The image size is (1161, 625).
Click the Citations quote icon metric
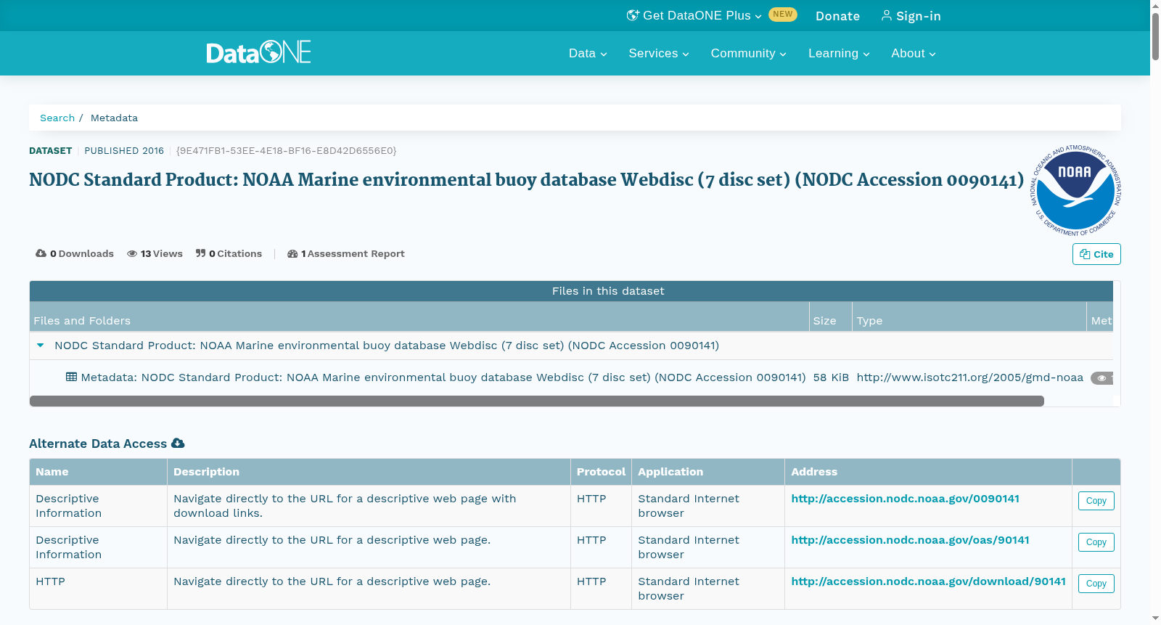tap(201, 253)
